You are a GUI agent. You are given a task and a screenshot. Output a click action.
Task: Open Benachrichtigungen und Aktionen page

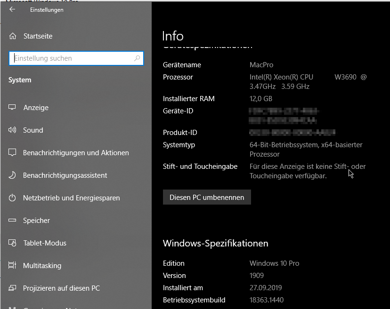click(x=76, y=153)
